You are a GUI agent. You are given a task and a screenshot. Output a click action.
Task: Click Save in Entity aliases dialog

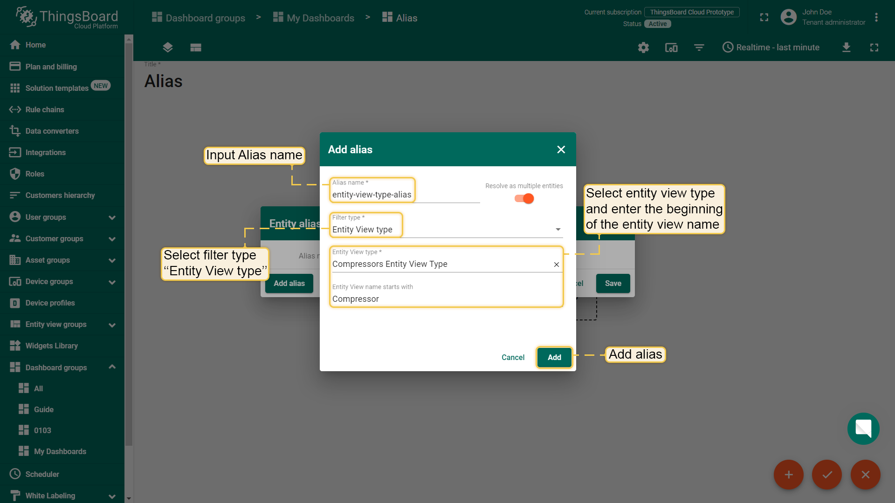(x=613, y=283)
